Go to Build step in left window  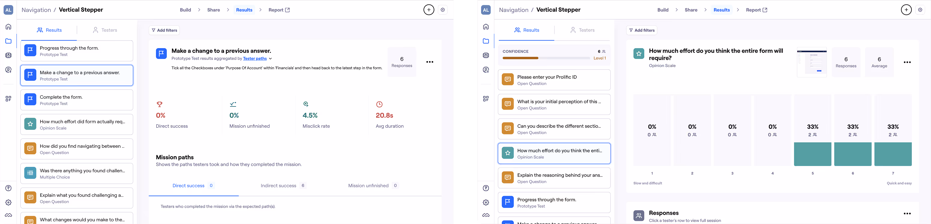pos(185,10)
